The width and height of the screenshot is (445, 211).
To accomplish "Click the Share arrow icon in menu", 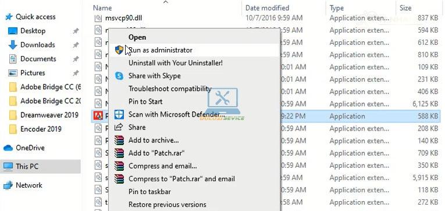I will (x=119, y=127).
